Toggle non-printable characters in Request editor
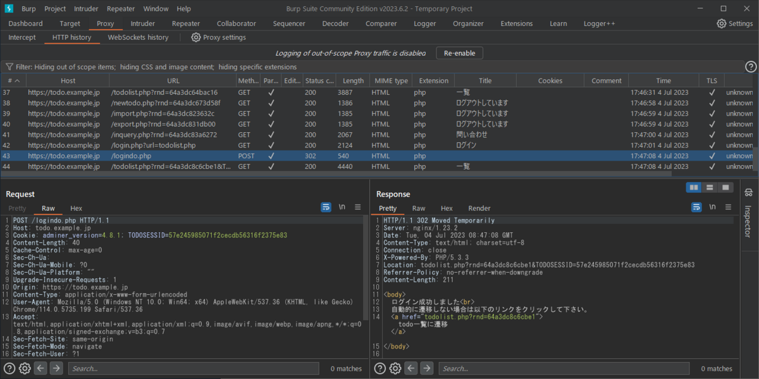 342,207
